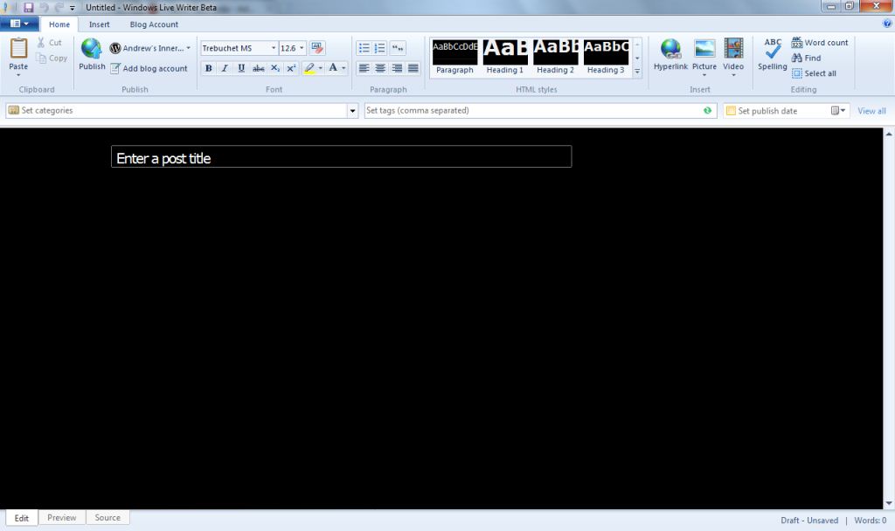
Task: Toggle subscript formatting
Action: coord(275,68)
